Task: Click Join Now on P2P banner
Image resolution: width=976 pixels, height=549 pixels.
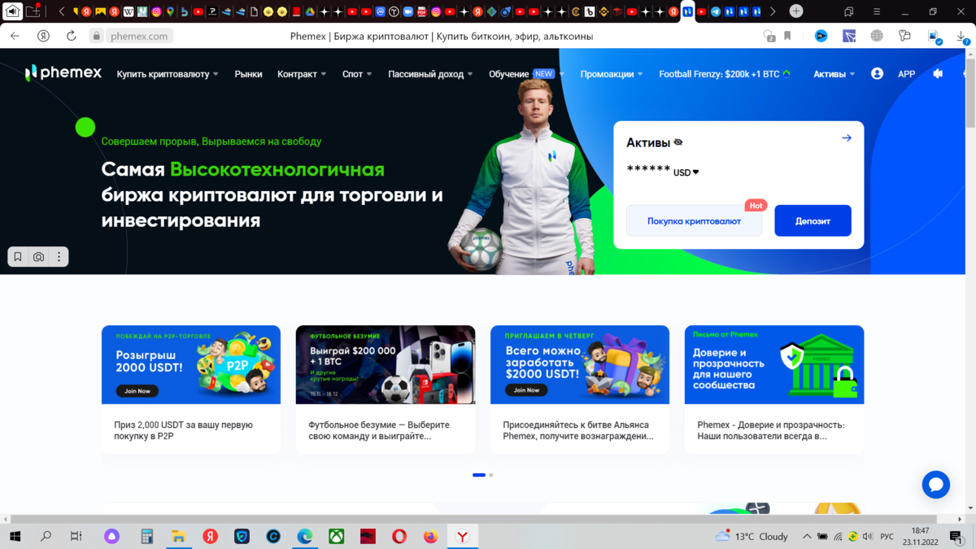Action: tap(137, 391)
